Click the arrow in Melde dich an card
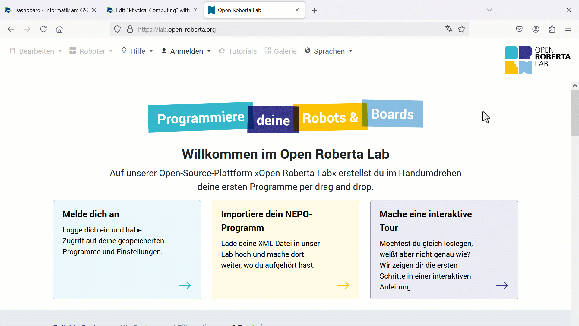579x326 pixels. click(185, 285)
